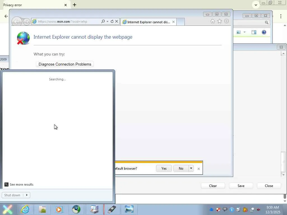Click the Shut down button
The width and height of the screenshot is (287, 215).
pos(12,195)
